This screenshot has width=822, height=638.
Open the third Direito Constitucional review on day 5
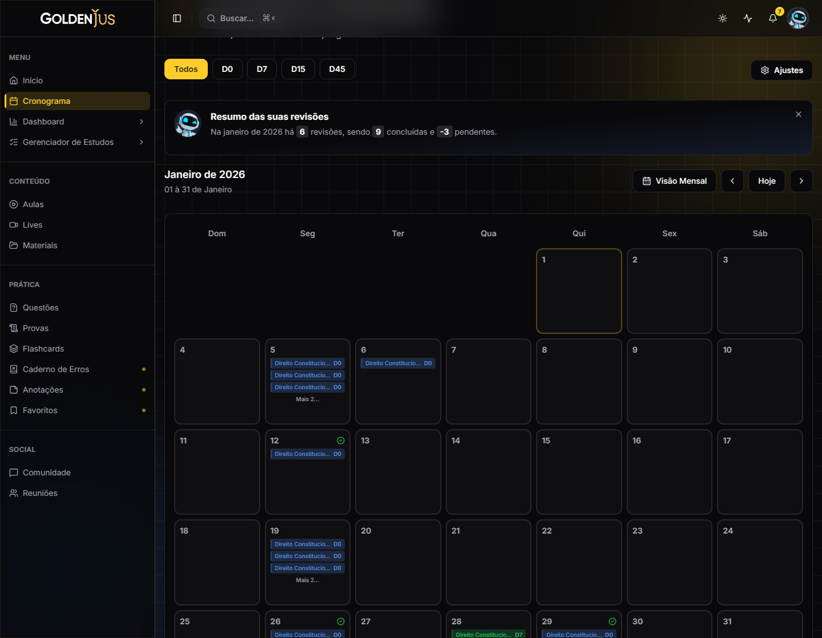coord(308,387)
